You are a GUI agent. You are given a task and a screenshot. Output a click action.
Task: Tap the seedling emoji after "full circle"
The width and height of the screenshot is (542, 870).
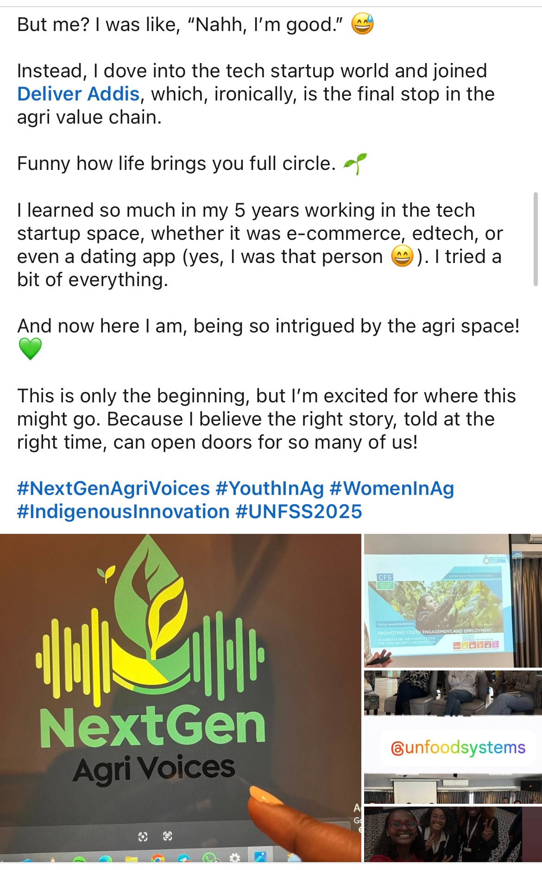coord(355,163)
